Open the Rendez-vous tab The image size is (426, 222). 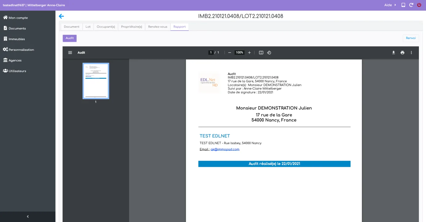click(x=158, y=27)
